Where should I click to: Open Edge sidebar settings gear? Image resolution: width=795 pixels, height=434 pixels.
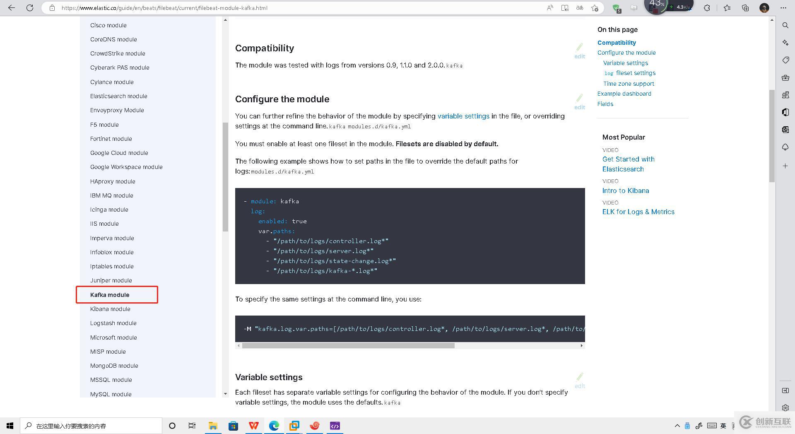pyautogui.click(x=785, y=408)
